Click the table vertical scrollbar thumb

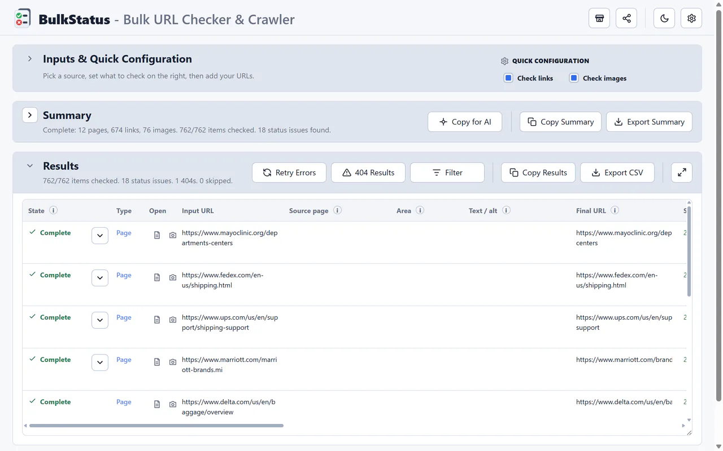tap(689, 251)
